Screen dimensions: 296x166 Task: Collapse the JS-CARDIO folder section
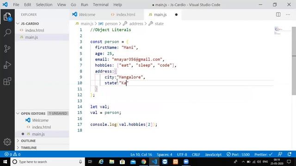[x=30, y=24]
